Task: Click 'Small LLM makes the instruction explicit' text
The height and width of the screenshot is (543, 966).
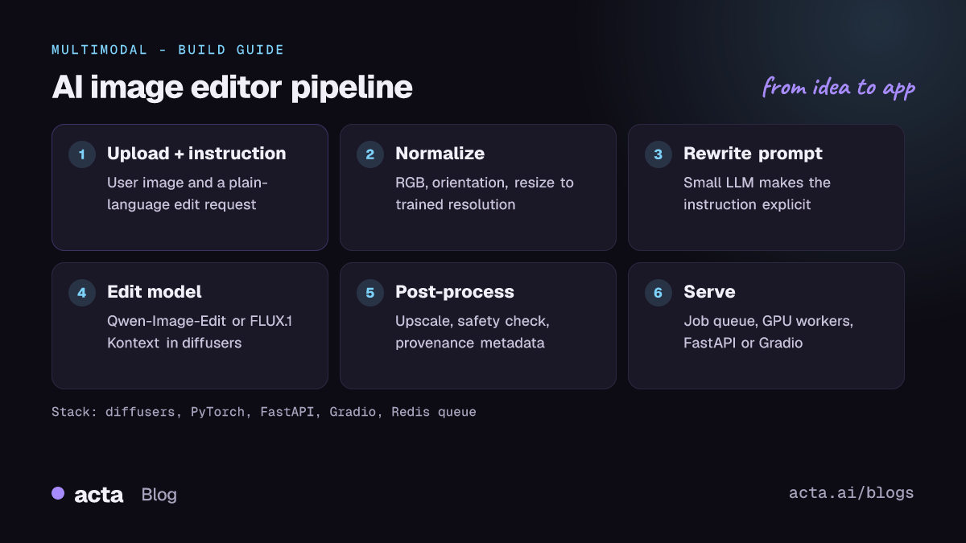Action: point(757,194)
